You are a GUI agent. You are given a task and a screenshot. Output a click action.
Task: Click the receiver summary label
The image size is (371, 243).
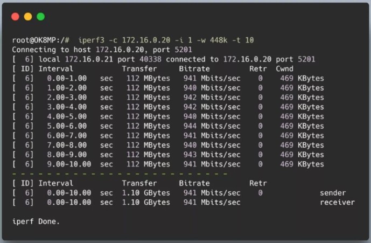click(x=338, y=202)
